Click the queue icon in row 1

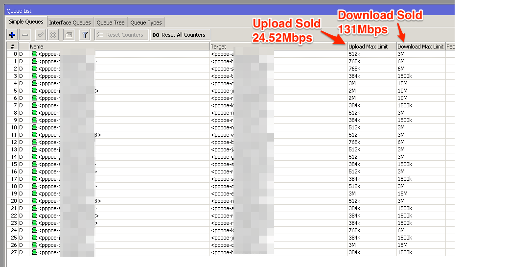point(34,61)
